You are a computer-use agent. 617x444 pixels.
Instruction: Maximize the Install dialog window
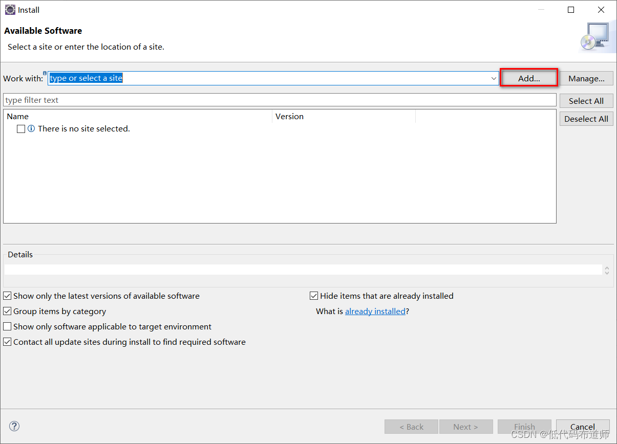pyautogui.click(x=571, y=10)
